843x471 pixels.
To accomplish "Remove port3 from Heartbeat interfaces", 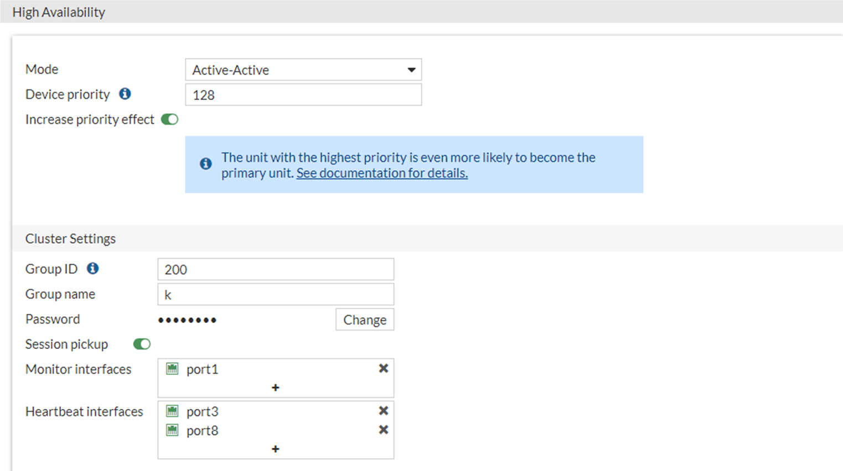I will (383, 411).
